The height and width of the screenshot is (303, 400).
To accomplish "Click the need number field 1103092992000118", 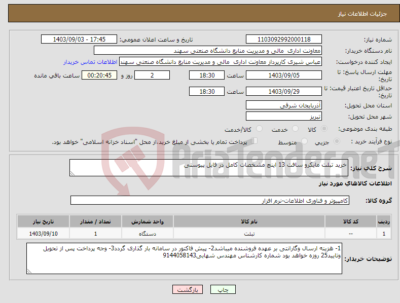I will (284, 40).
